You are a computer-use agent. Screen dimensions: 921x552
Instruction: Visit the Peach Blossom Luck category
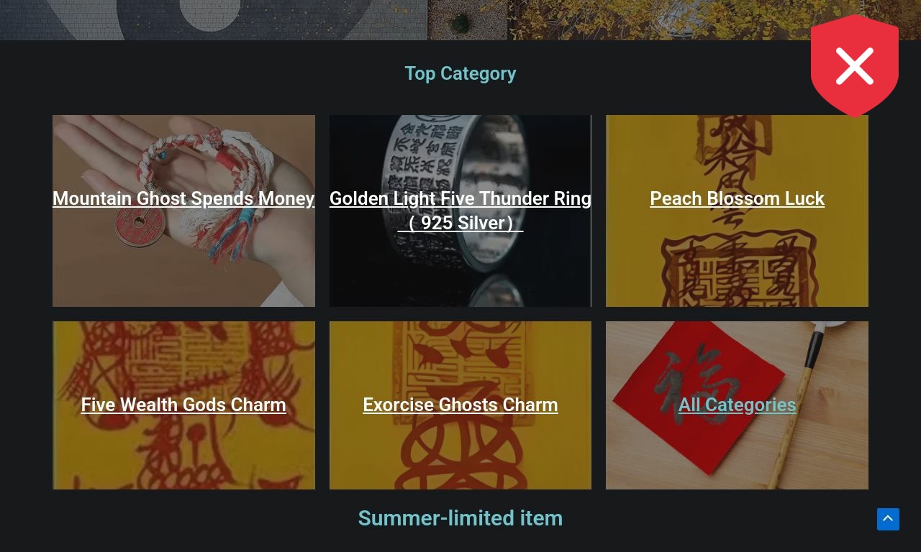pos(737,198)
